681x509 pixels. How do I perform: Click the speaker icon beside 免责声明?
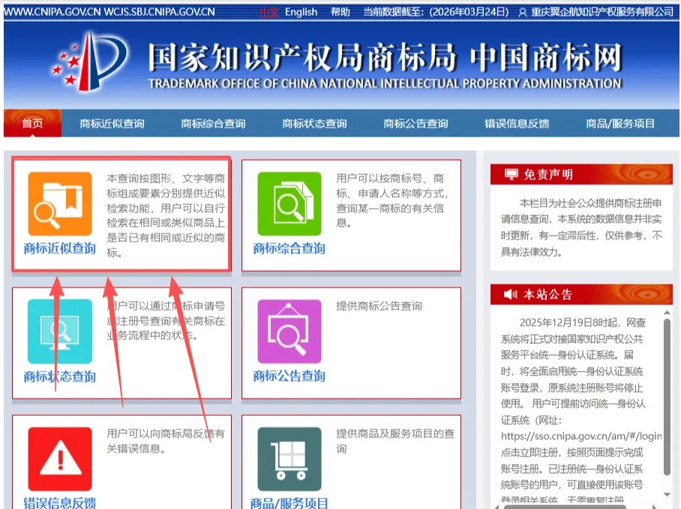511,174
